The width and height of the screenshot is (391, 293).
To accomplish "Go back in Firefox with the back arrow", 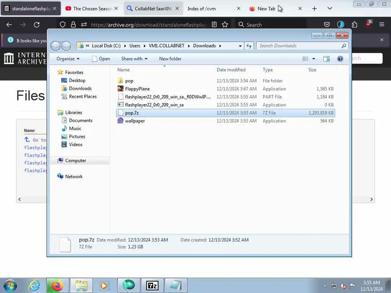I will 9,25.
